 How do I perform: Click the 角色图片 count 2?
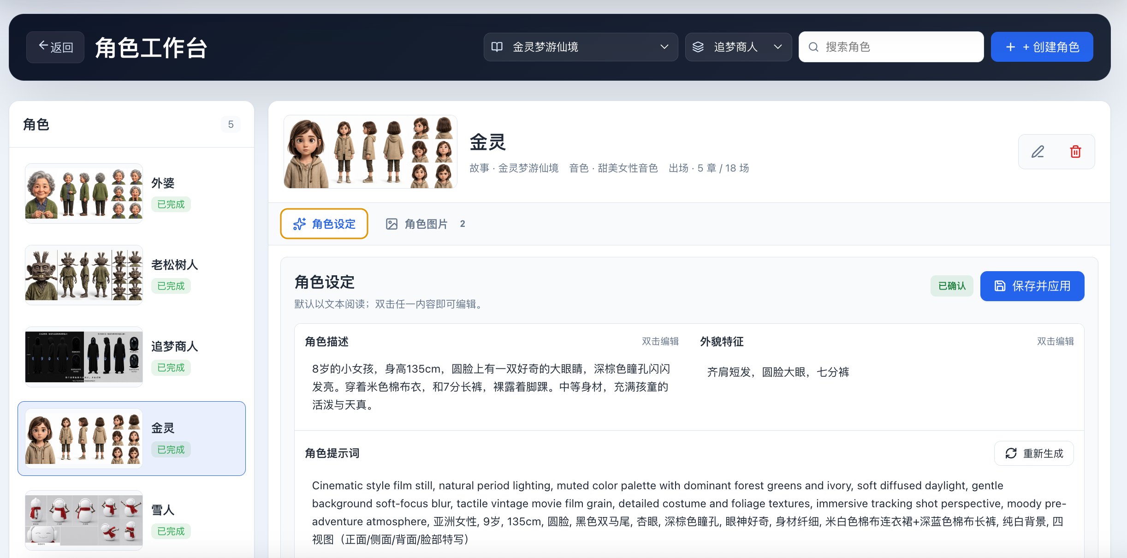click(x=463, y=224)
